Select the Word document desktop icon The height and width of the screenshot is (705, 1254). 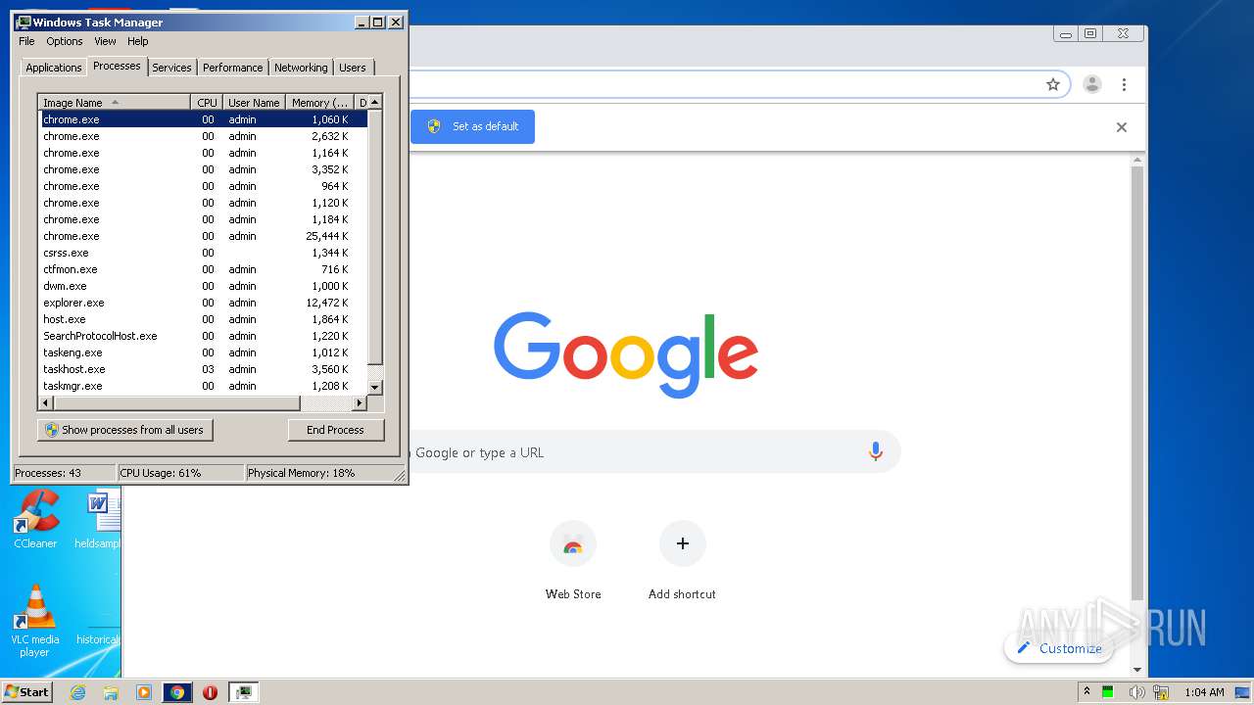click(x=98, y=519)
